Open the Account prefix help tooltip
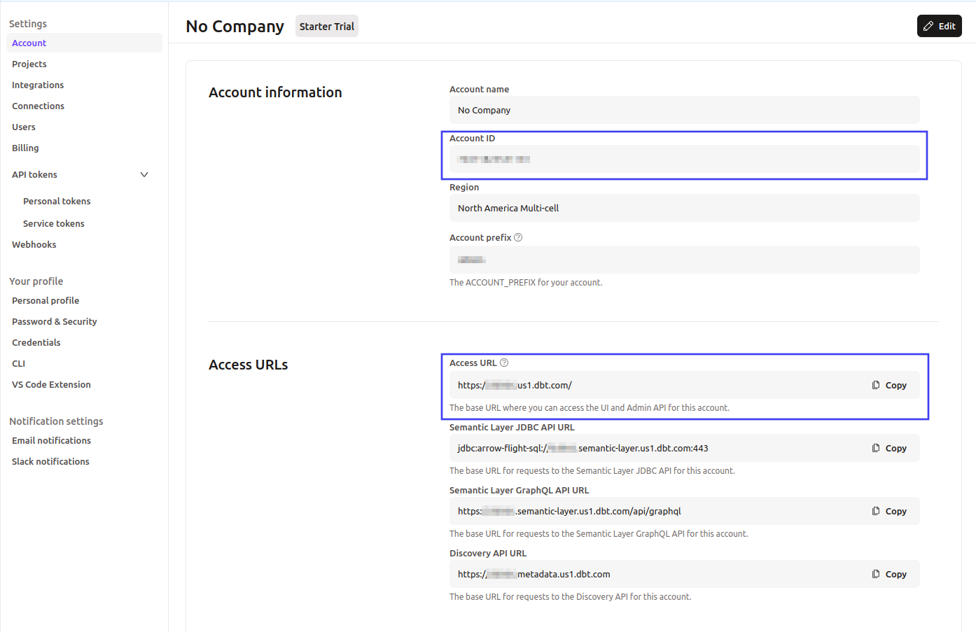Screen dimensions: 976x632 click(x=517, y=237)
